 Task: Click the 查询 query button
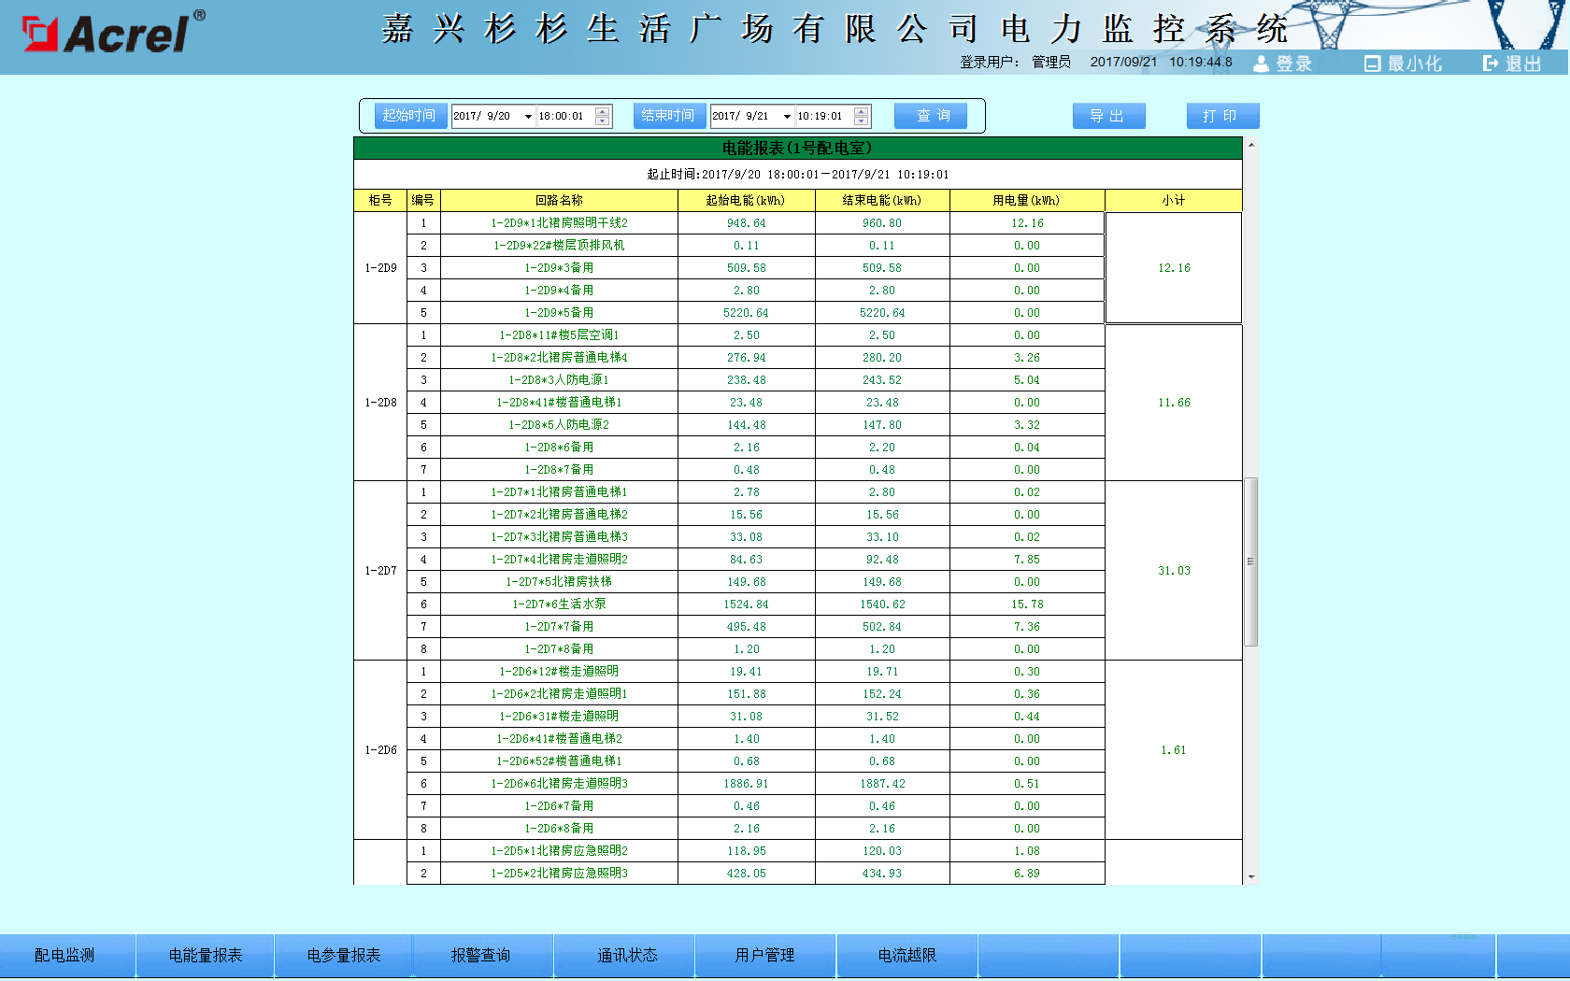pos(931,116)
